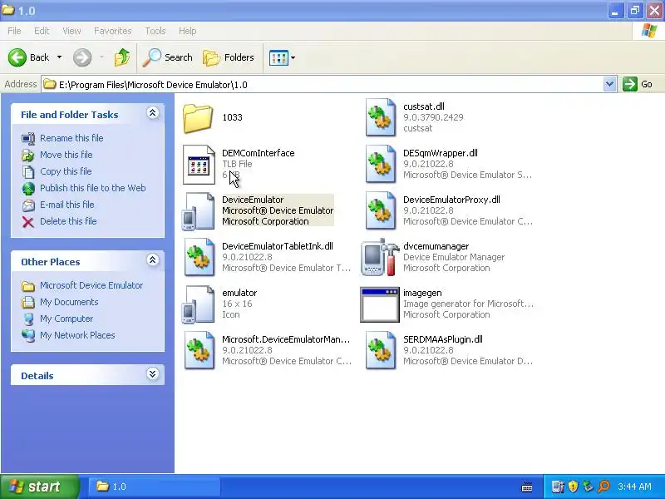The image size is (665, 499).
Task: Click the Move this file link
Action: tap(66, 155)
